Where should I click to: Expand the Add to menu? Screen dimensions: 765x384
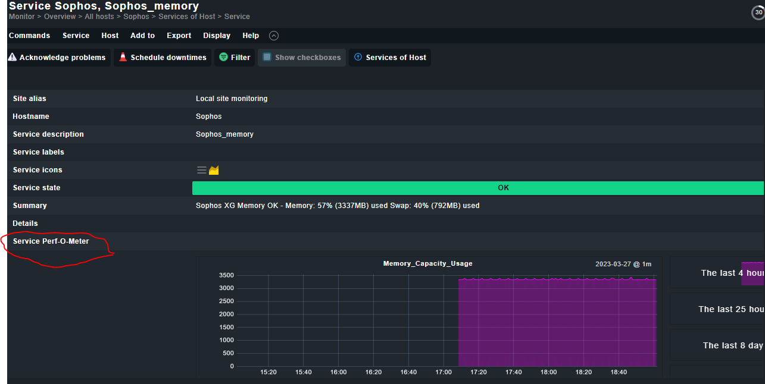142,36
